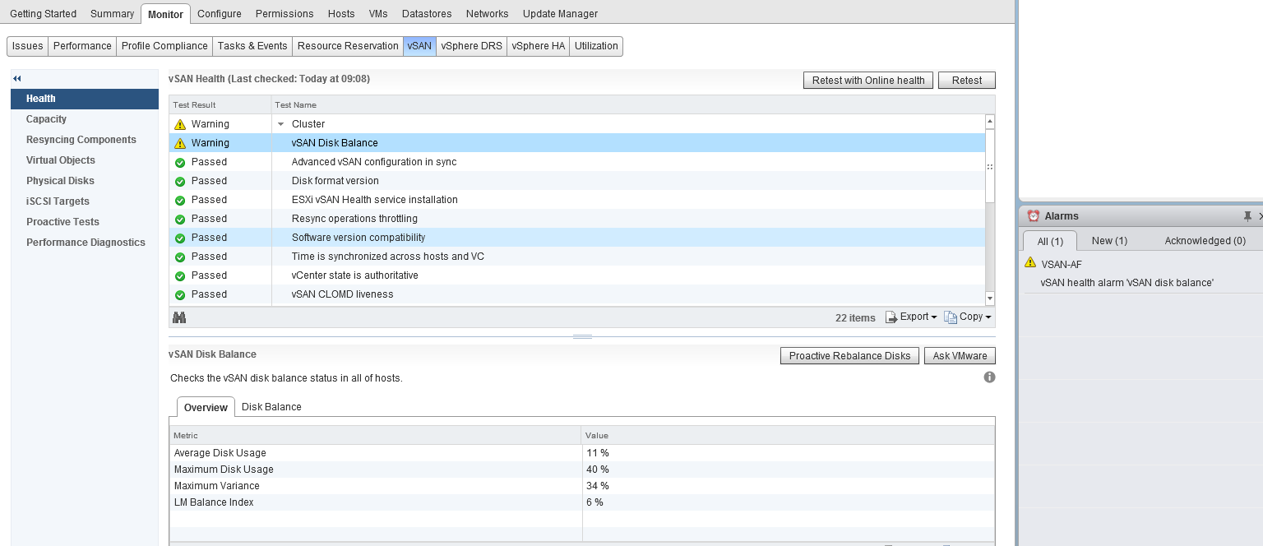
Task: Go to Getting Started tab
Action: coord(43,14)
